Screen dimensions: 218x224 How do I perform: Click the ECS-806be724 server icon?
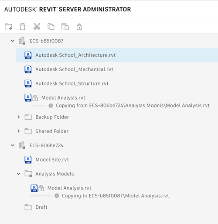[22, 145]
